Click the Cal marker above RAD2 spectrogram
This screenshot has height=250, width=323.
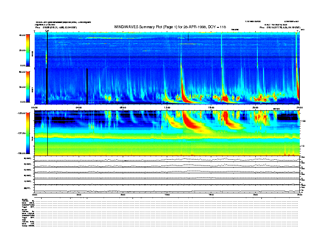(x=47, y=31)
